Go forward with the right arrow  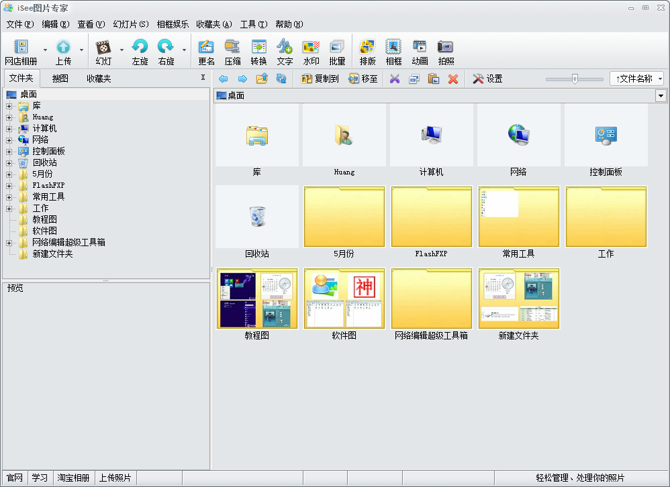[242, 78]
